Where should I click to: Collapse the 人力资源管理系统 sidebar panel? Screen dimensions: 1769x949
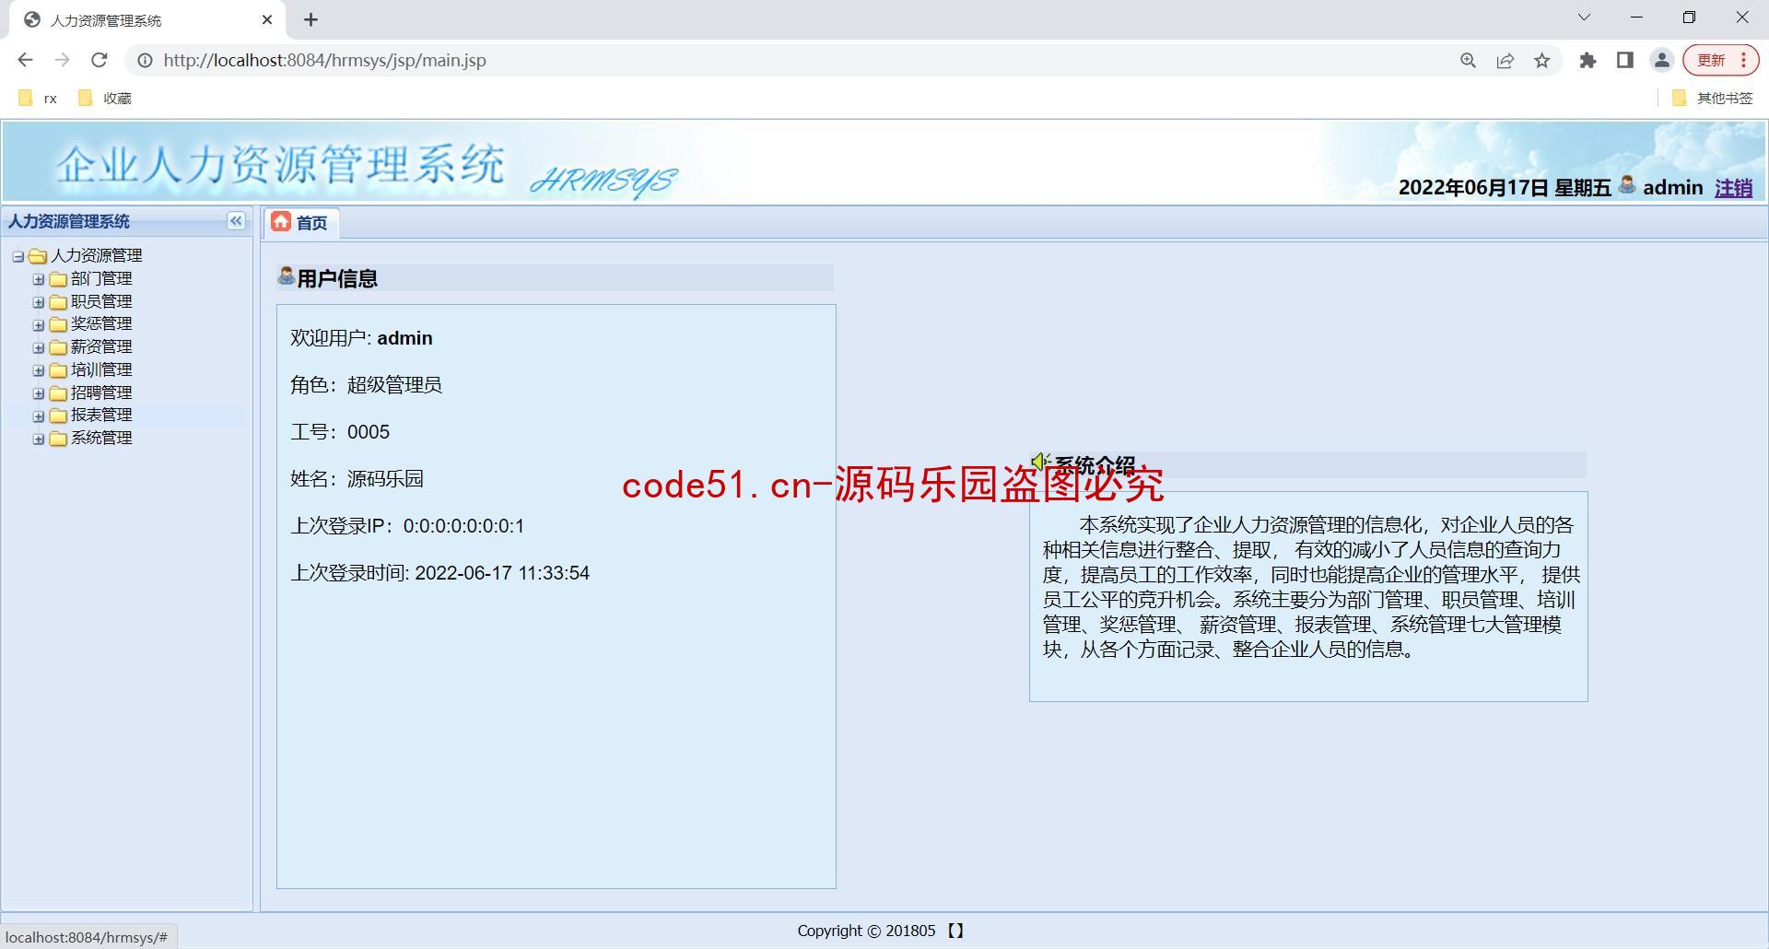[236, 221]
